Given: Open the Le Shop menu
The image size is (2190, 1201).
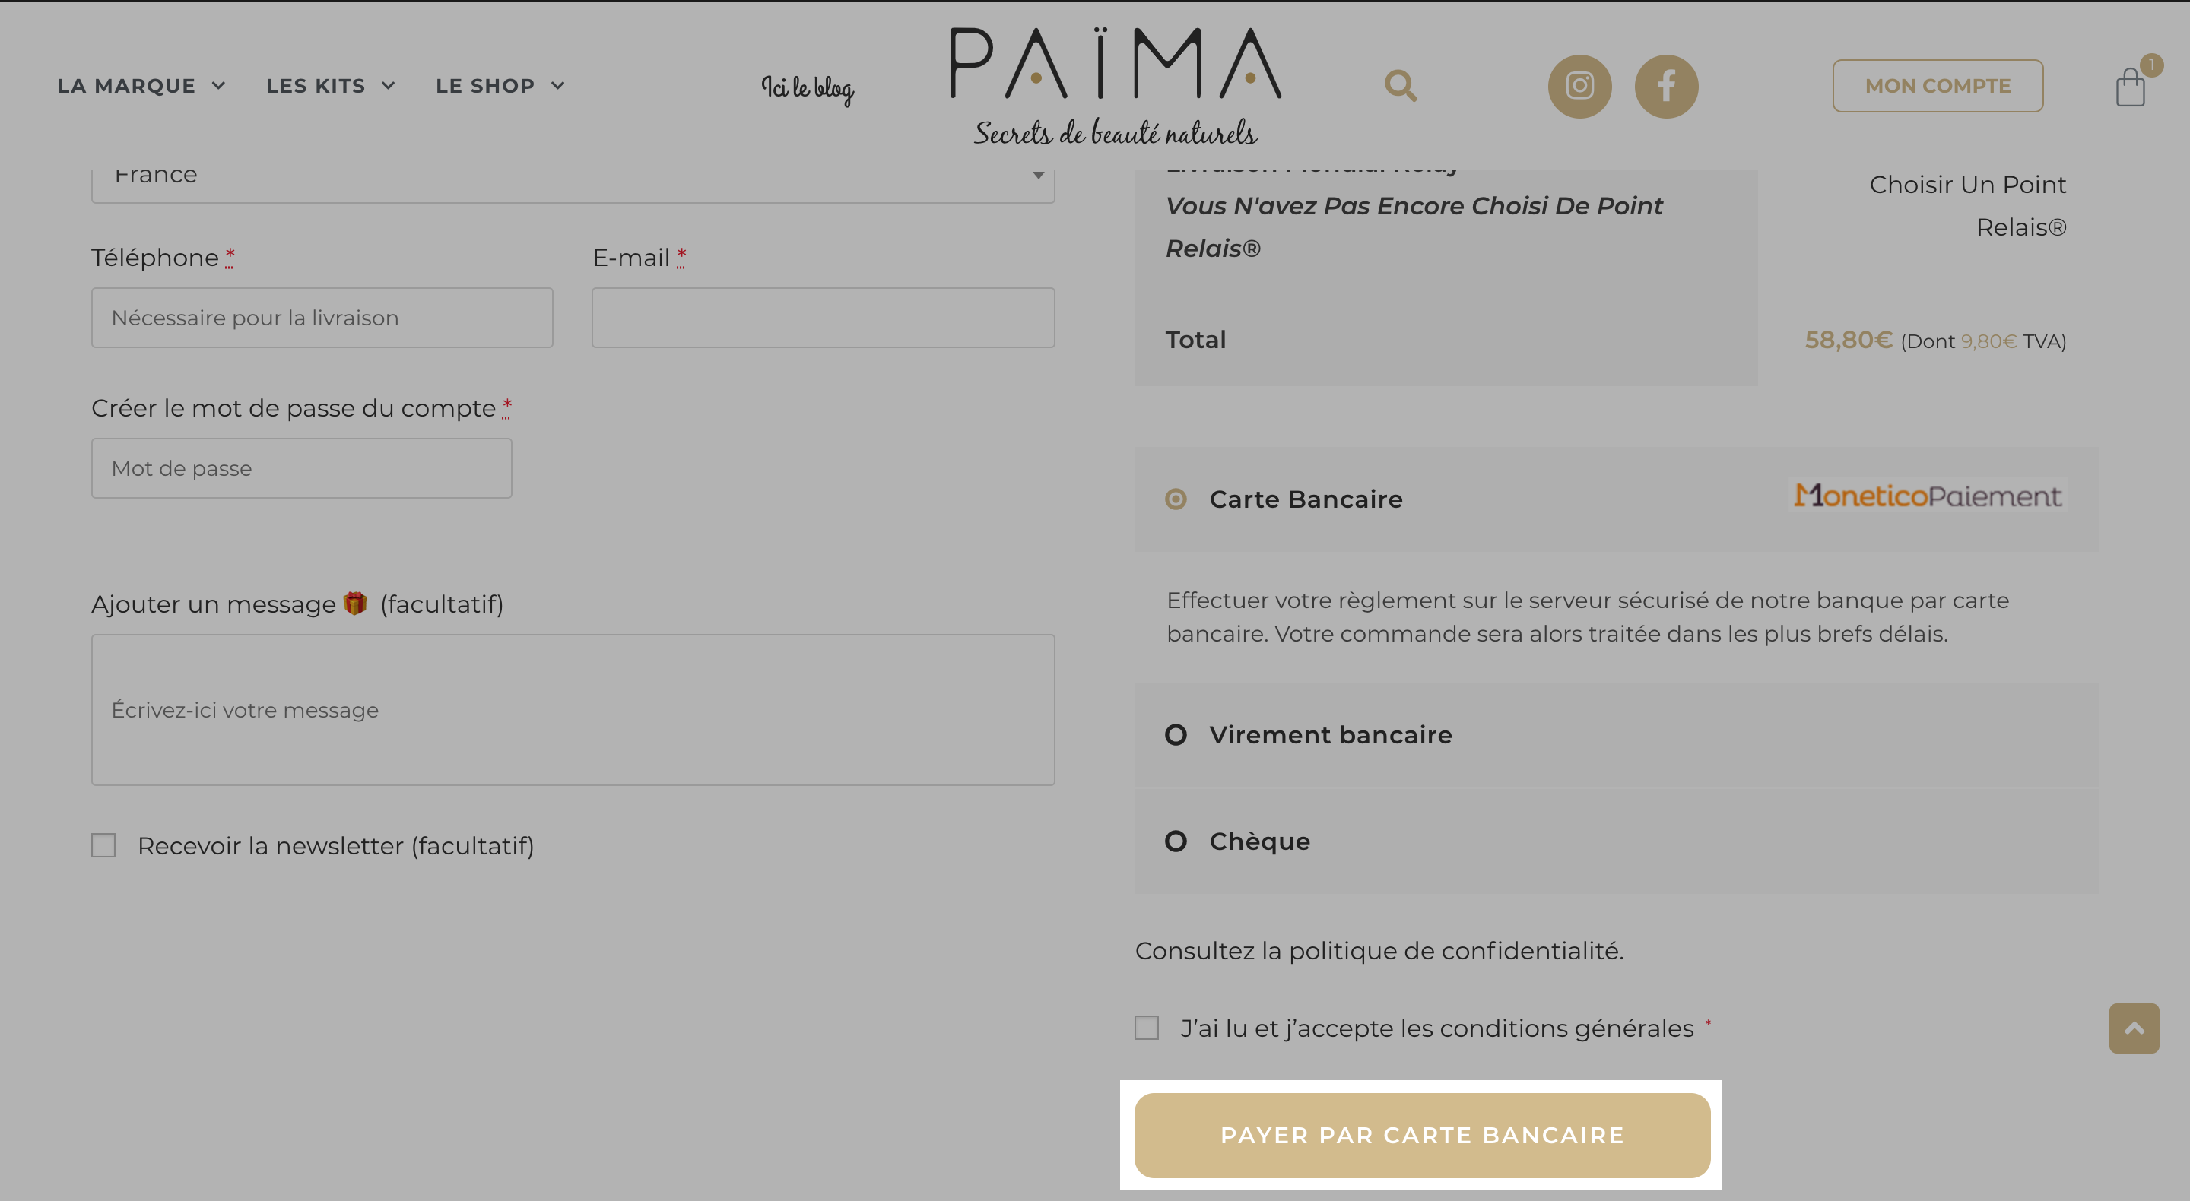Looking at the screenshot, I should tap(500, 86).
